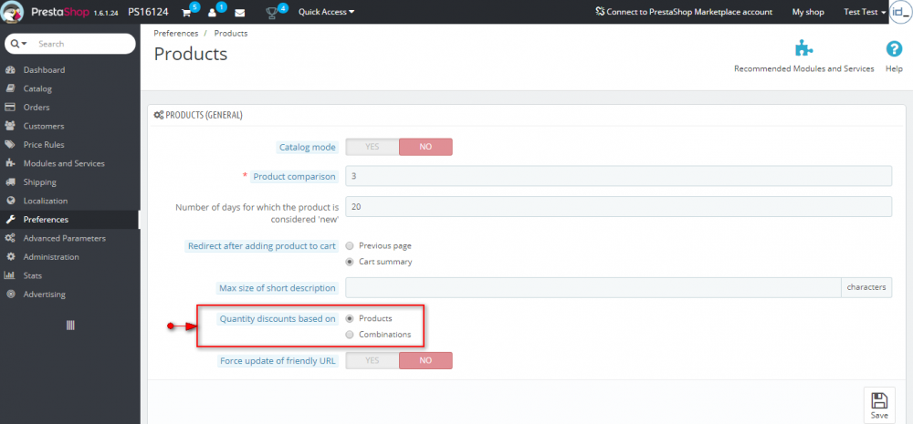Go to Stats menu

pos(33,275)
